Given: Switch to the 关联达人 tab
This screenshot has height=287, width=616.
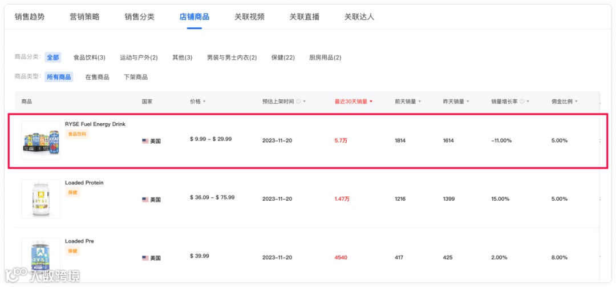Looking at the screenshot, I should coord(359,17).
